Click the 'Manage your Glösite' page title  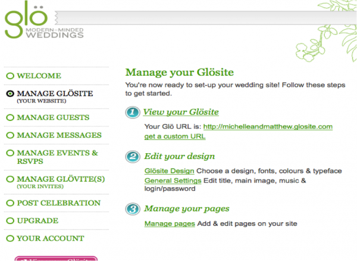180,72
